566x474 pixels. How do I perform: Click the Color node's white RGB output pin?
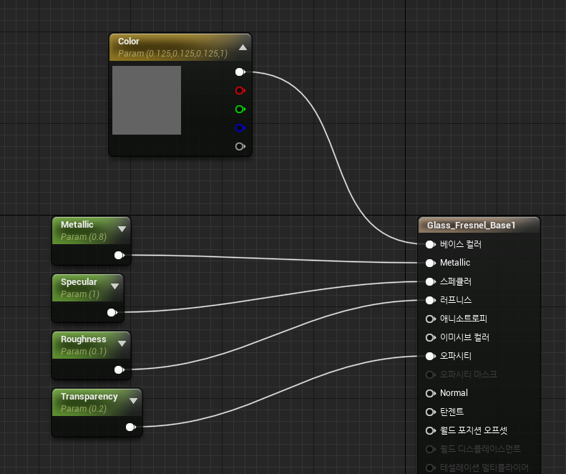pos(240,72)
